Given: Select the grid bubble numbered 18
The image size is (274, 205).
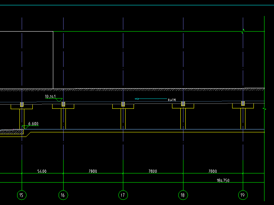Looking at the screenshot, I should [x=183, y=195].
